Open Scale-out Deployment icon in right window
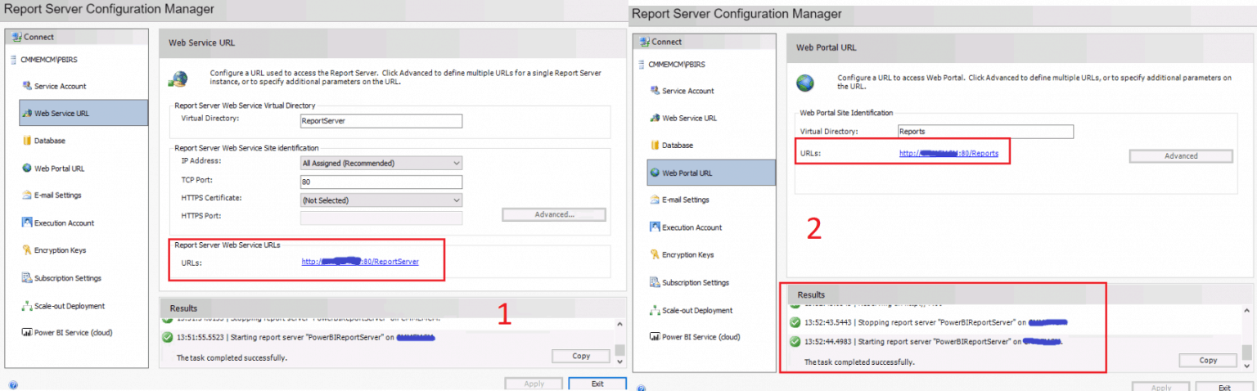This screenshot has width=1257, height=391. (x=655, y=310)
